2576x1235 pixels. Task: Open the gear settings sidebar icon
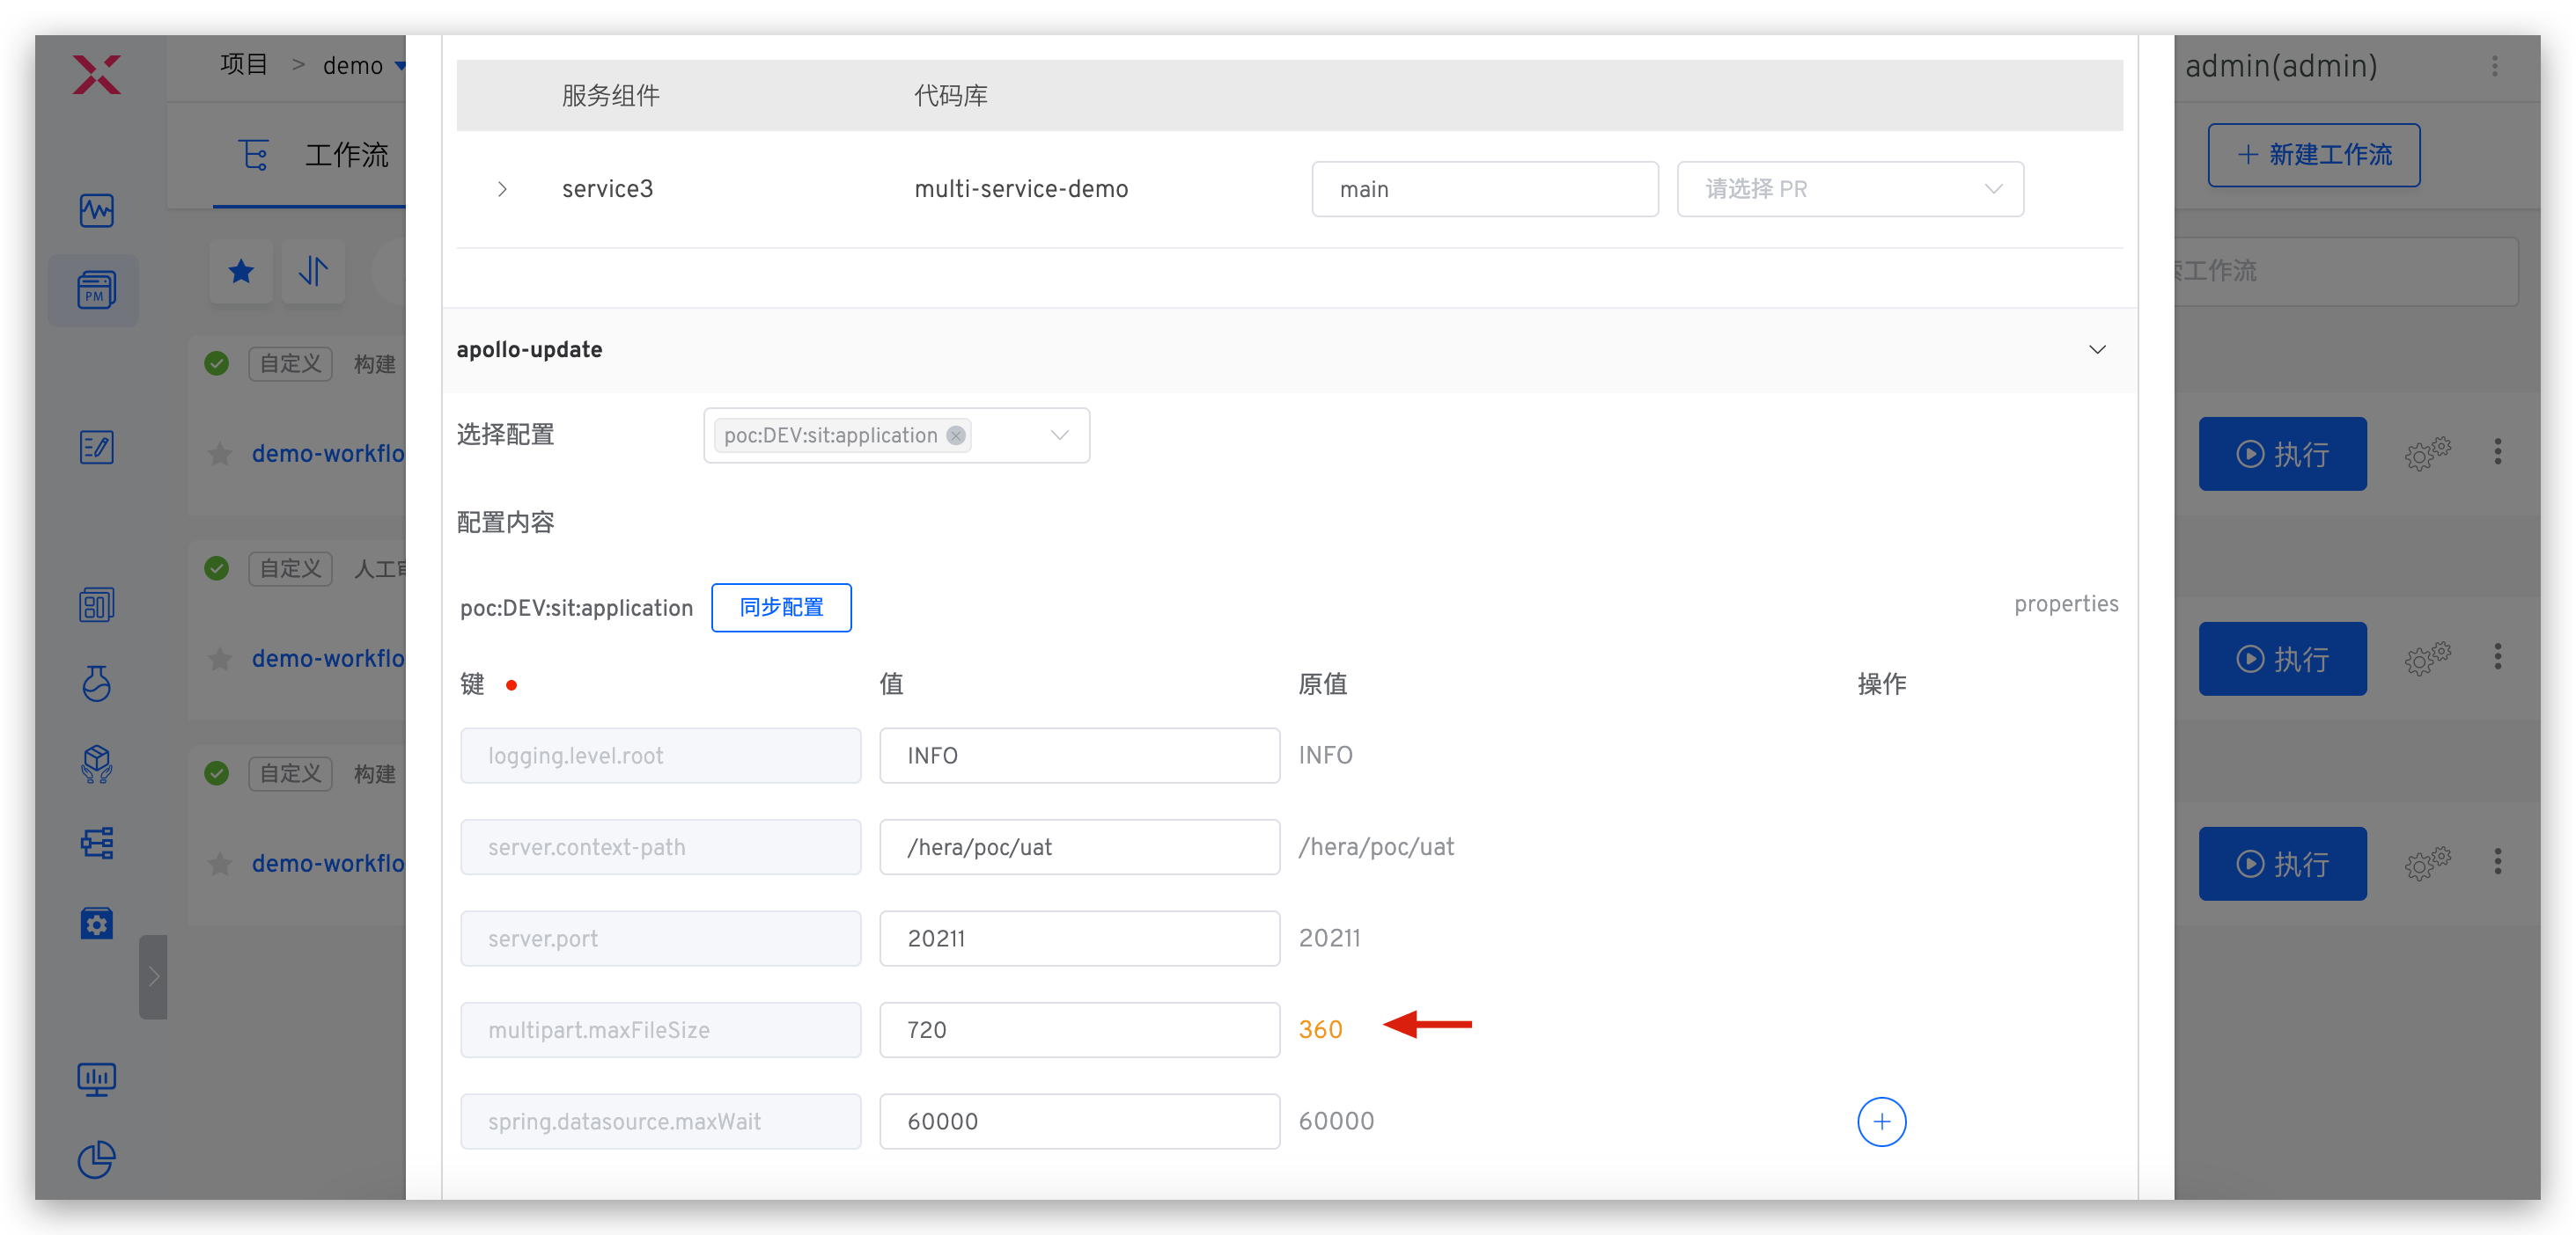pos(96,922)
